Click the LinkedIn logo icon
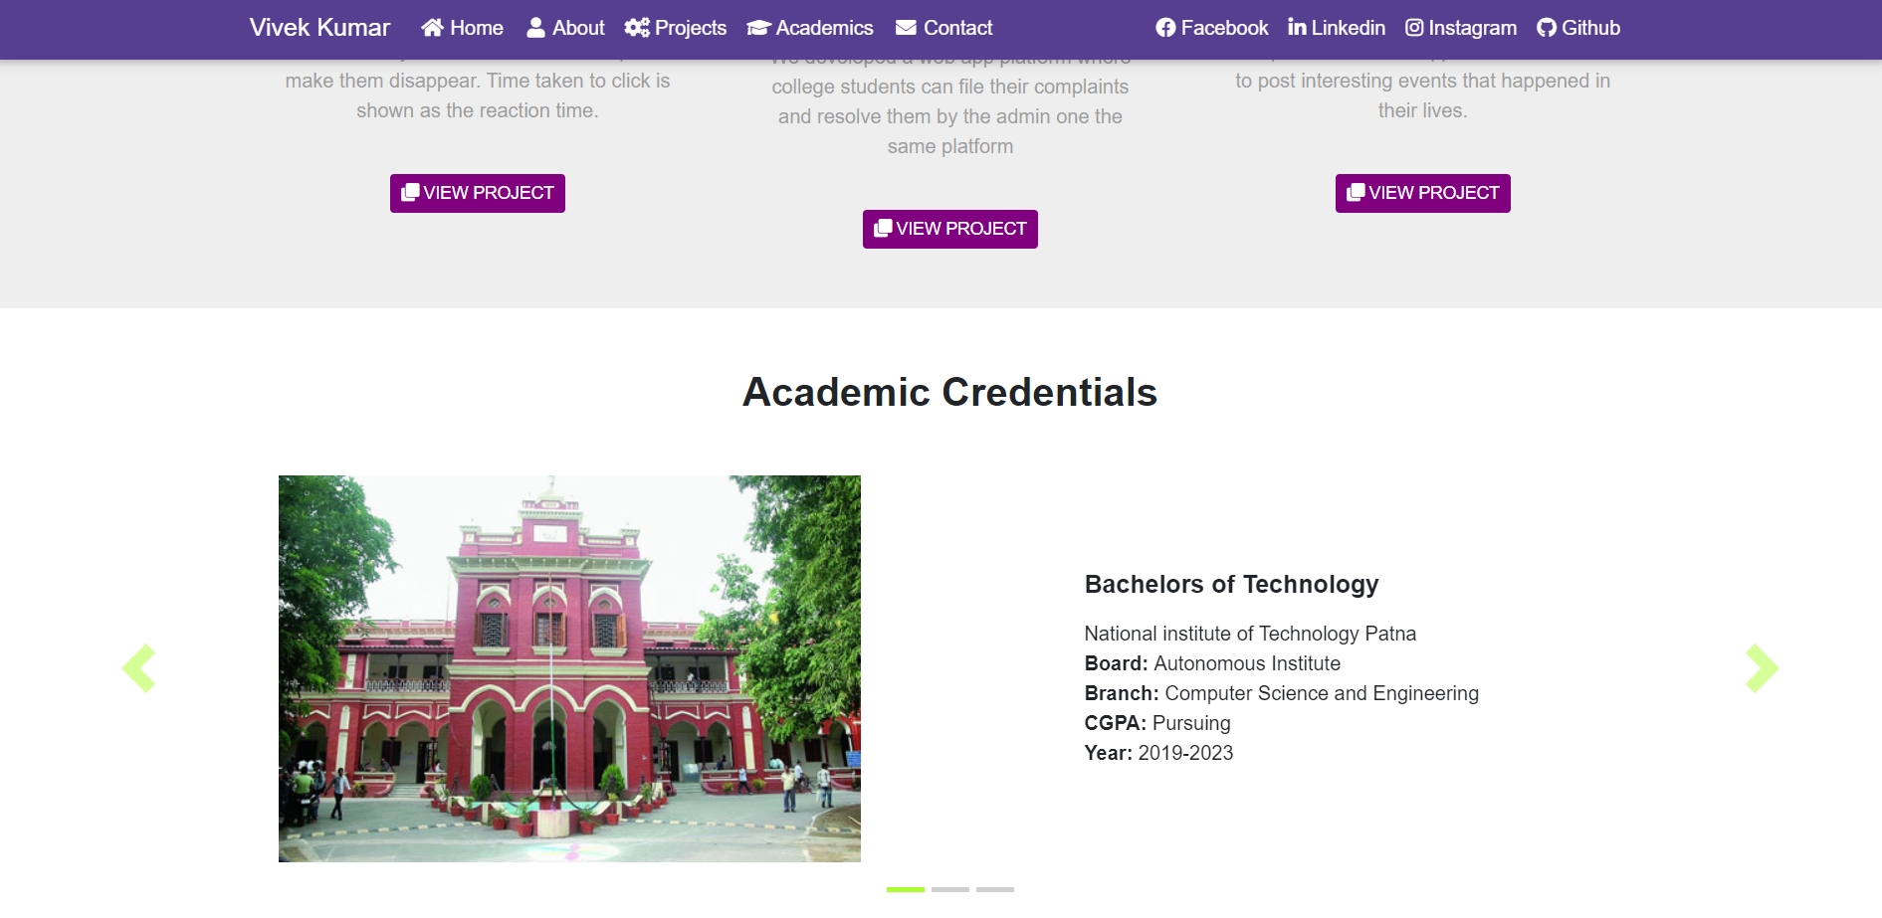Viewport: 1882px width, 918px height. coord(1297,27)
